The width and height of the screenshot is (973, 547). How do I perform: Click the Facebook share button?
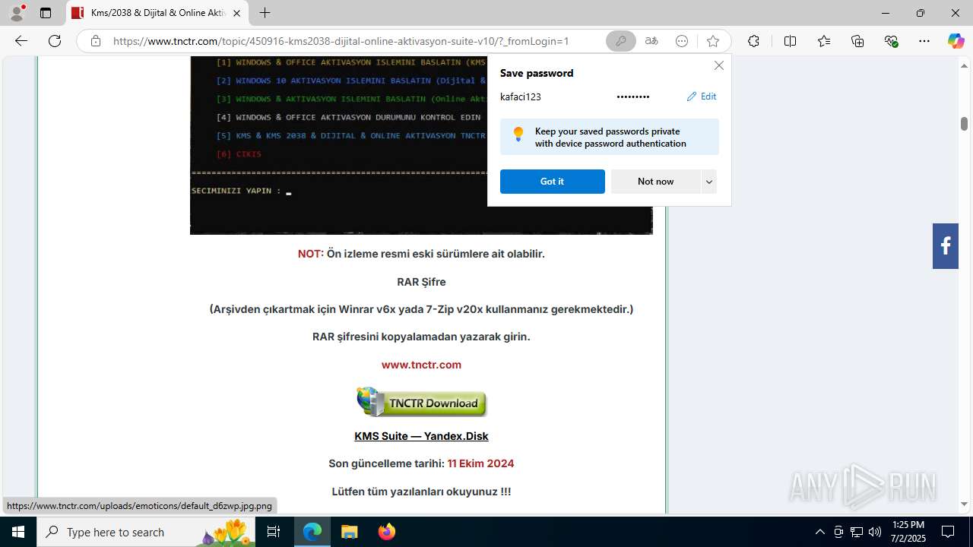coord(946,246)
